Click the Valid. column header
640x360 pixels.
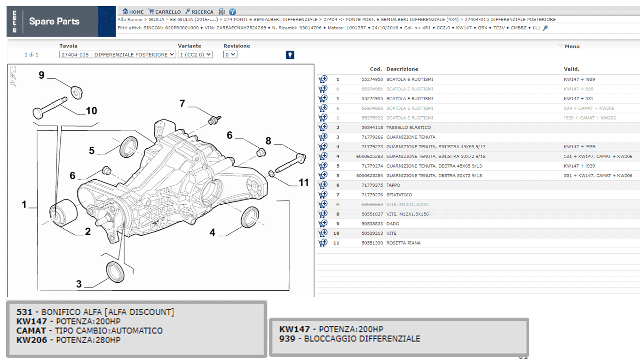(572, 69)
